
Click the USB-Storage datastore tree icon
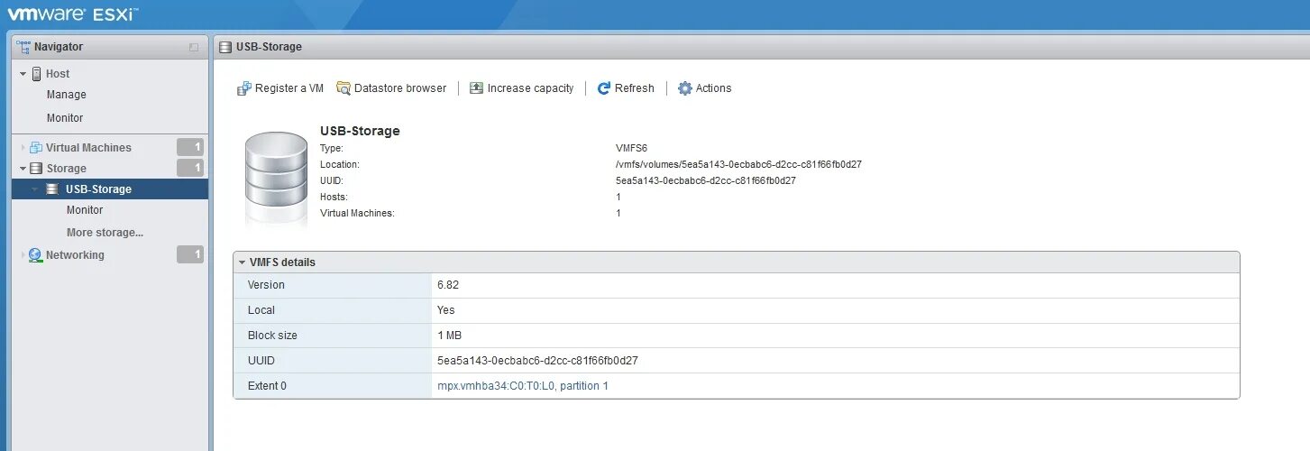[x=52, y=189]
